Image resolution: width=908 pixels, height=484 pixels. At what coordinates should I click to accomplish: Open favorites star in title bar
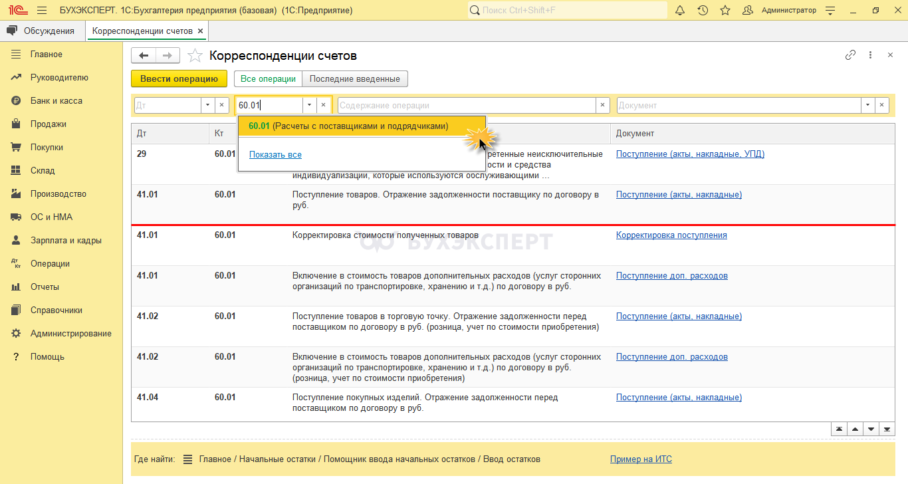[x=725, y=11]
